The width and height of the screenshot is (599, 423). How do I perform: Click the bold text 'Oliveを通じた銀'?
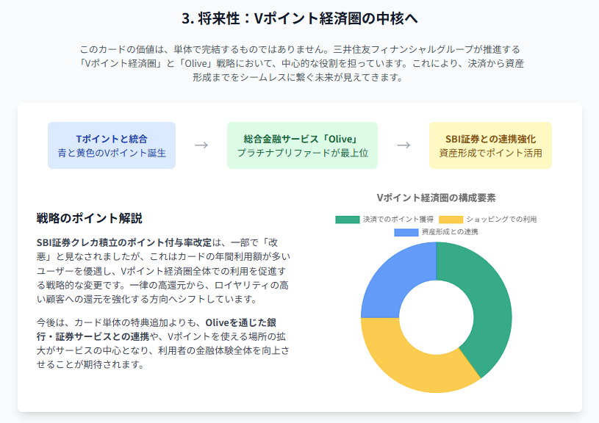[x=240, y=322]
